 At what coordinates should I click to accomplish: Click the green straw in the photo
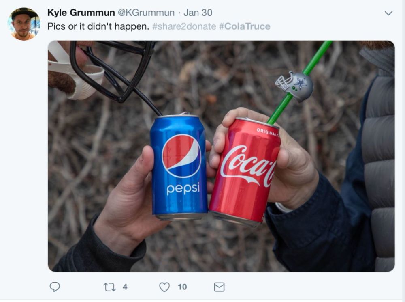[x=300, y=83]
